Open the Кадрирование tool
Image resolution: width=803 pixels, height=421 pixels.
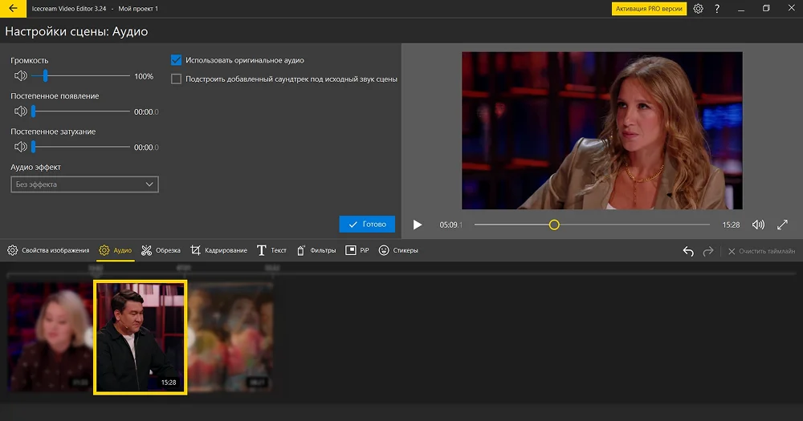(x=218, y=250)
